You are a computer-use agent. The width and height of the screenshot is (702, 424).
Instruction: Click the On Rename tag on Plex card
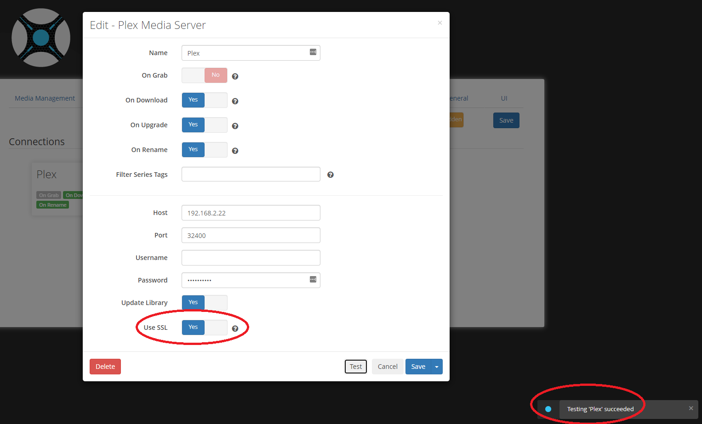click(x=53, y=205)
